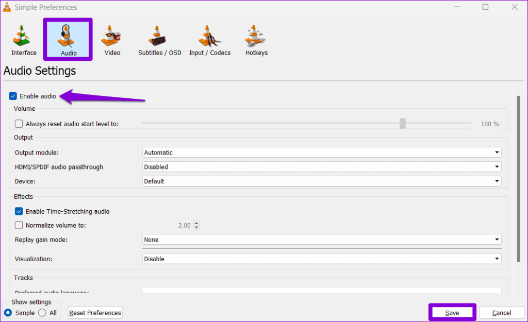The image size is (528, 322).
Task: Open Device selection dropdown arrow
Action: point(496,181)
